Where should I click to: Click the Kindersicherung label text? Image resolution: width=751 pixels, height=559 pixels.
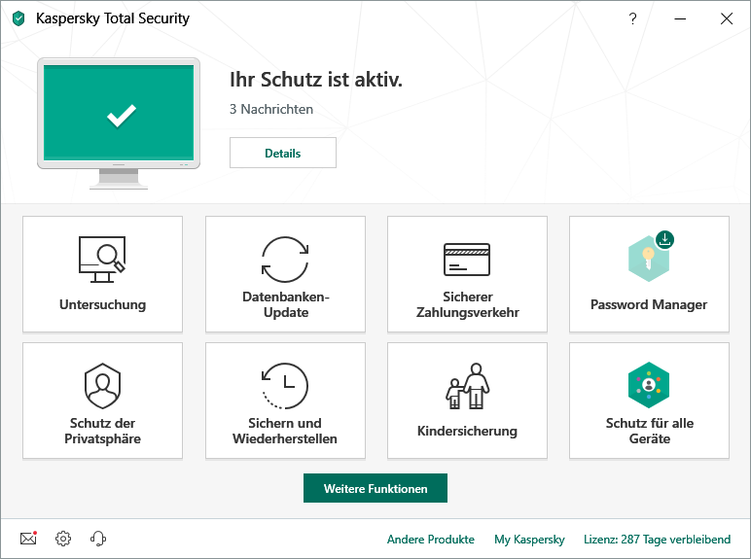click(468, 432)
